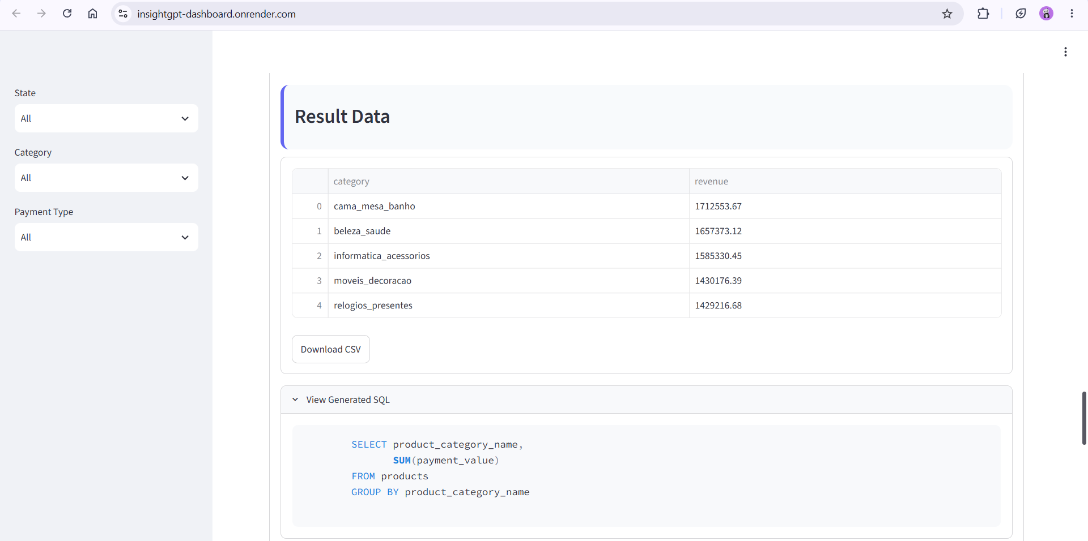Sort by the revenue column header
Viewport: 1088px width, 541px height.
click(845, 182)
